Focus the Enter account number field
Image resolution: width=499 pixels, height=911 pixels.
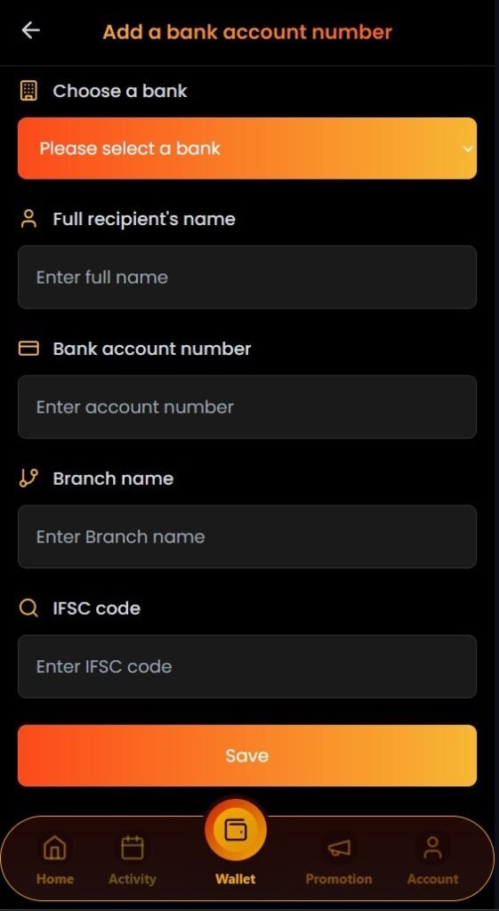(x=247, y=407)
